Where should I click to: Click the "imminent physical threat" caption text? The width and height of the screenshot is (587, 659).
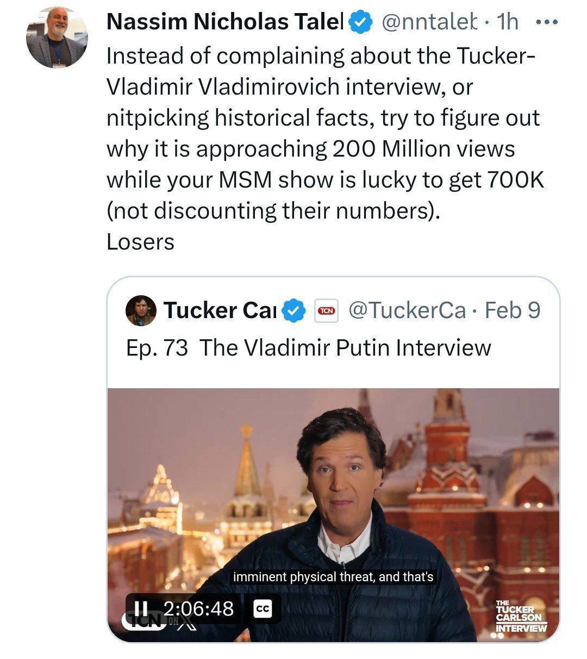[333, 577]
